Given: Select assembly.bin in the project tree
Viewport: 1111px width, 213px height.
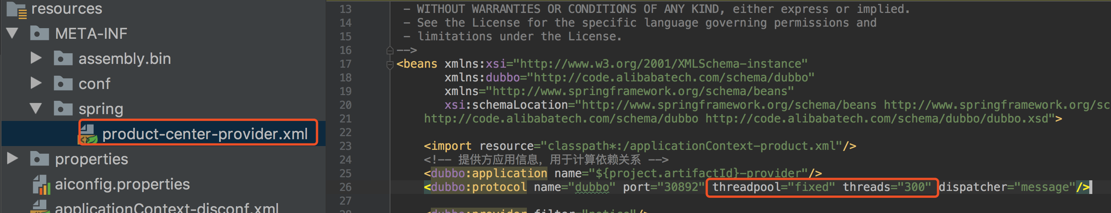Looking at the screenshot, I should [125, 59].
